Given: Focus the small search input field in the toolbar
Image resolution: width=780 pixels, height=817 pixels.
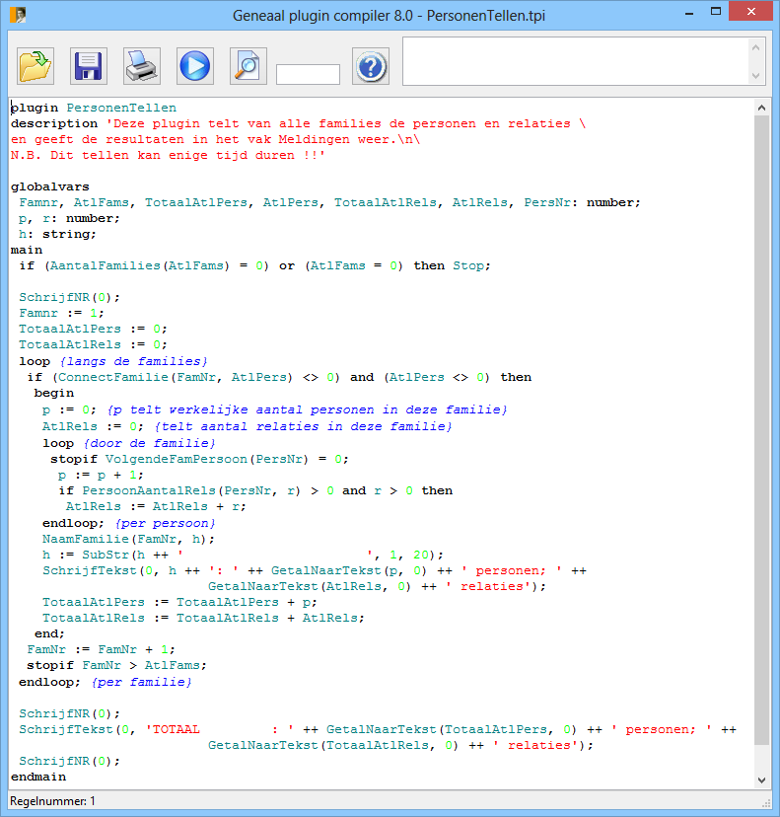Looking at the screenshot, I should tap(308, 74).
